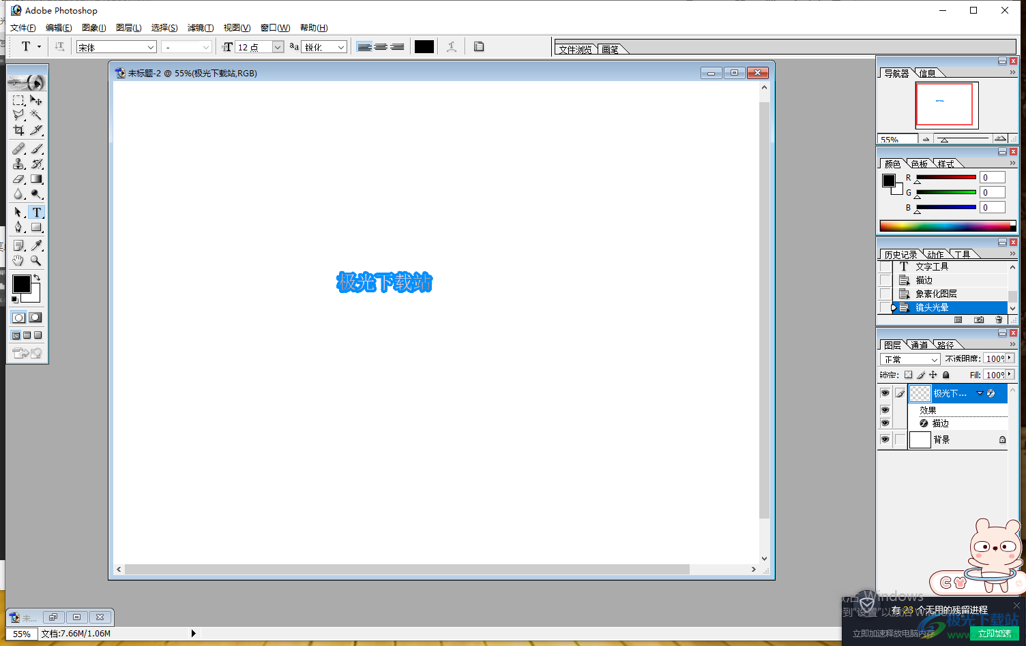Toggle visibility of 极光下... text layer
Viewport: 1026px width, 646px height.
pos(885,393)
